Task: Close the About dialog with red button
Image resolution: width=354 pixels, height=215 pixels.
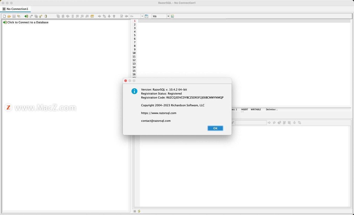Action: [125, 81]
